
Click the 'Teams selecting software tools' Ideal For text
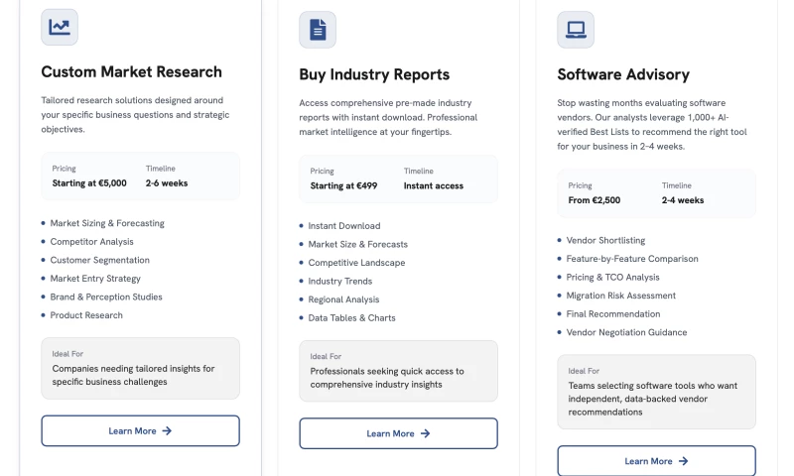click(x=653, y=399)
